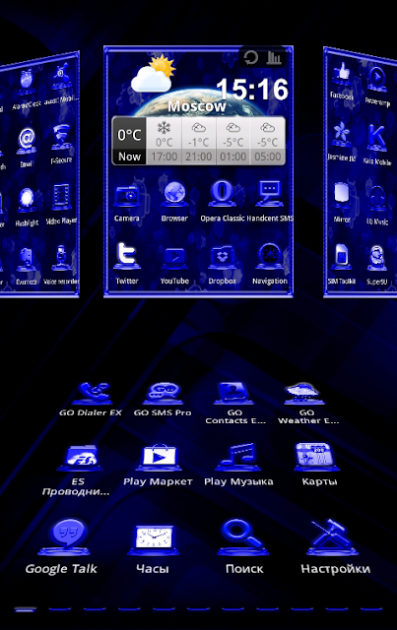The width and height of the screenshot is (397, 630).
Task: Open YouTube on center screen
Action: coord(174,265)
